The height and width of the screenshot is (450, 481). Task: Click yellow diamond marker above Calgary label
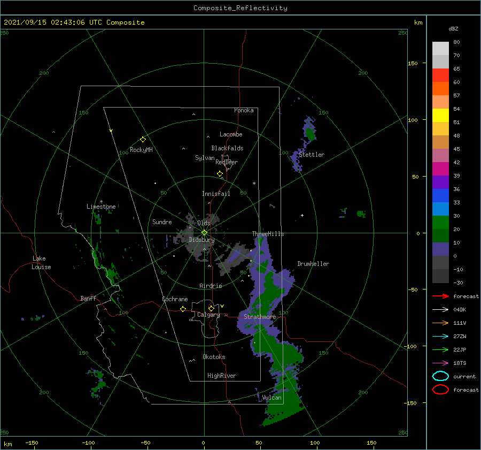tap(211, 308)
